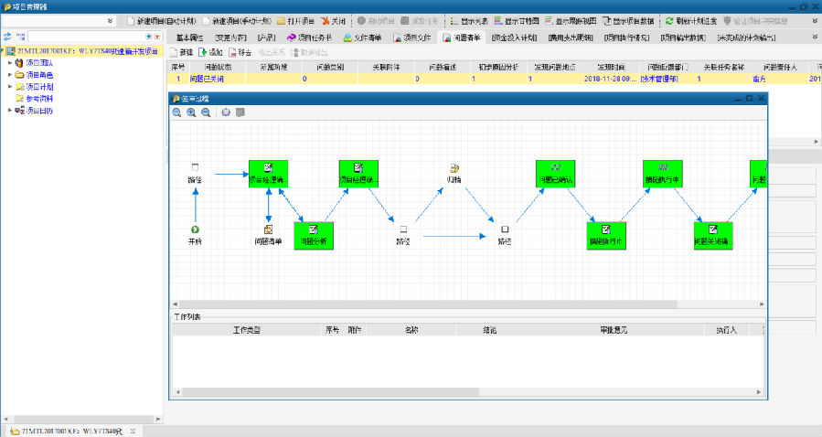Select the 问题已确认 green workflow node

point(555,174)
